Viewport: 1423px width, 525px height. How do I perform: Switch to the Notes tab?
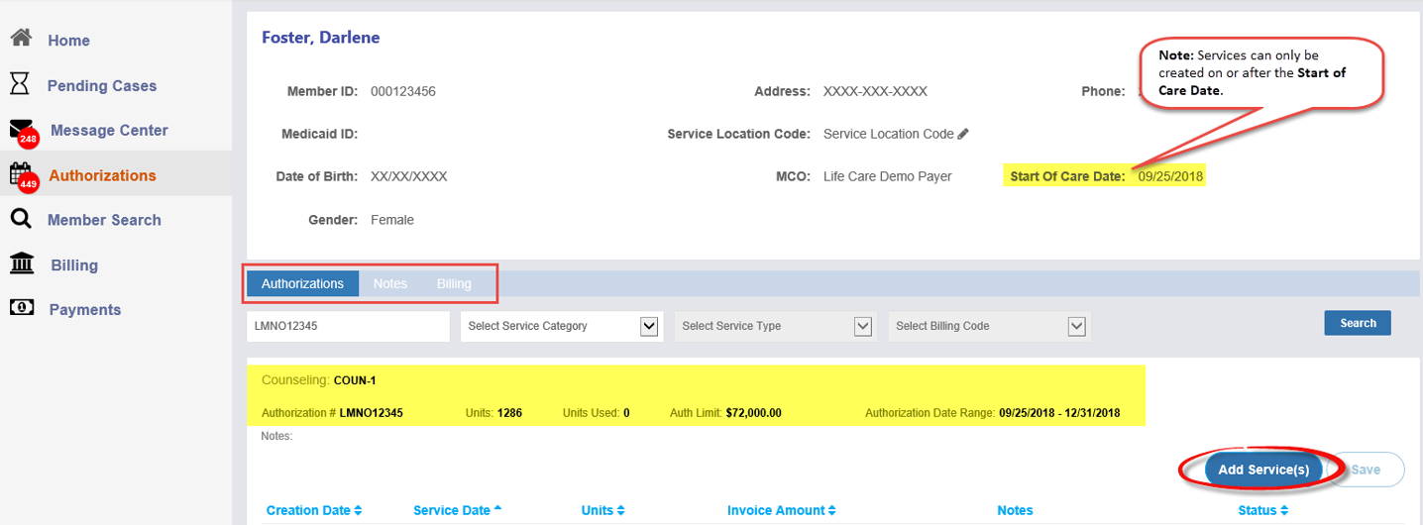(389, 283)
